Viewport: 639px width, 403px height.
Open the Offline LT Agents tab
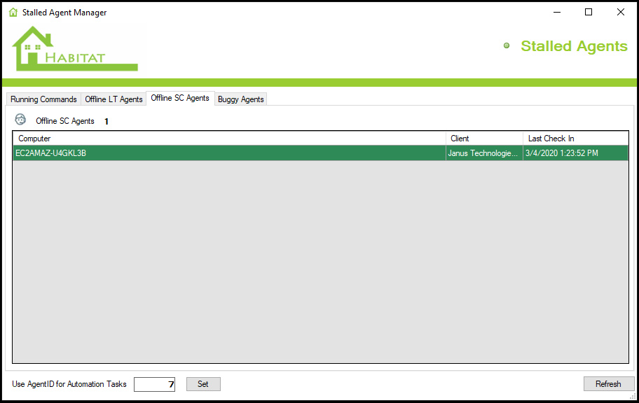point(114,99)
